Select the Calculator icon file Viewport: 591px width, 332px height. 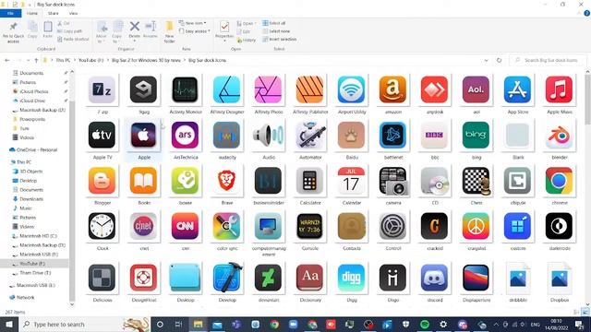click(x=310, y=185)
